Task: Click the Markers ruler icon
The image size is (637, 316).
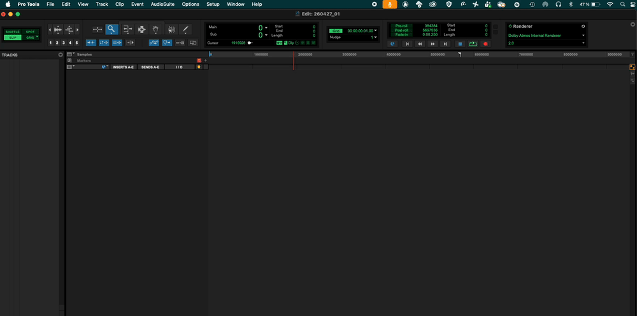Action: [x=69, y=60]
